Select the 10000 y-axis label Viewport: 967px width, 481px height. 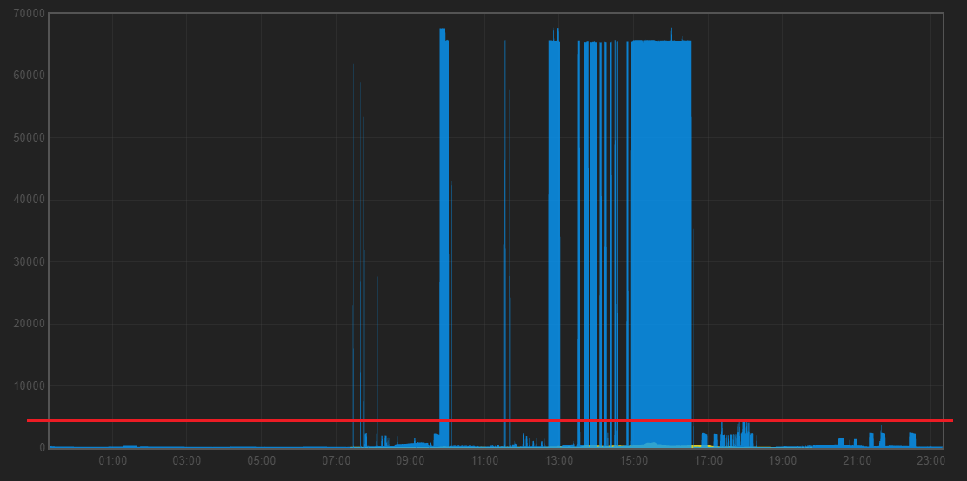click(29, 386)
